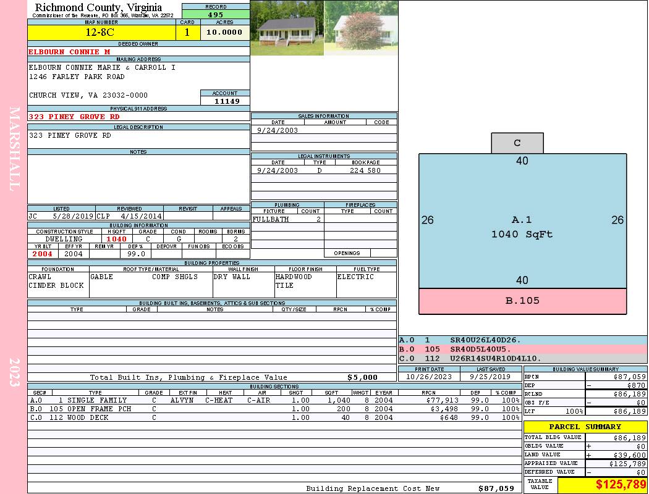Select sketch section A.1 1040 SqFt
The image size is (649, 494).
[x=522, y=220]
